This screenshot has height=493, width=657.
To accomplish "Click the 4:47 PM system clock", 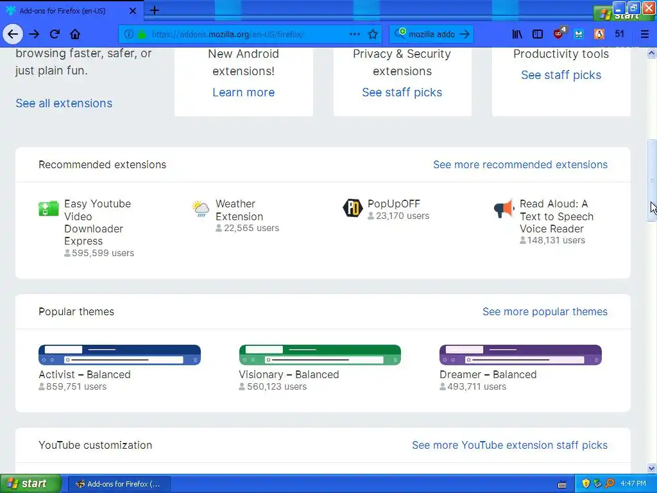I will pos(633,483).
